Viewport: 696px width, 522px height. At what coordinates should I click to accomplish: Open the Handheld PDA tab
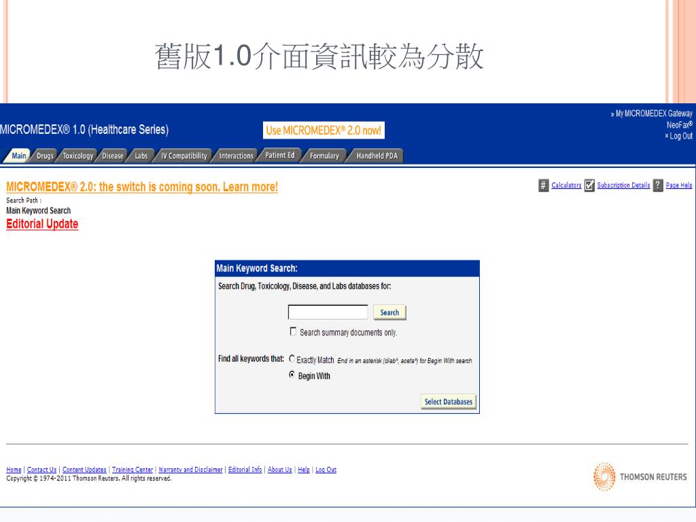377,156
